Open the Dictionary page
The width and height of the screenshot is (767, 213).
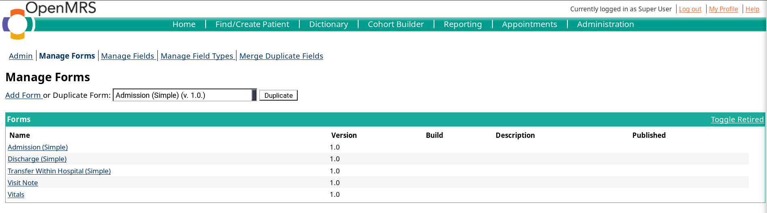pos(329,24)
